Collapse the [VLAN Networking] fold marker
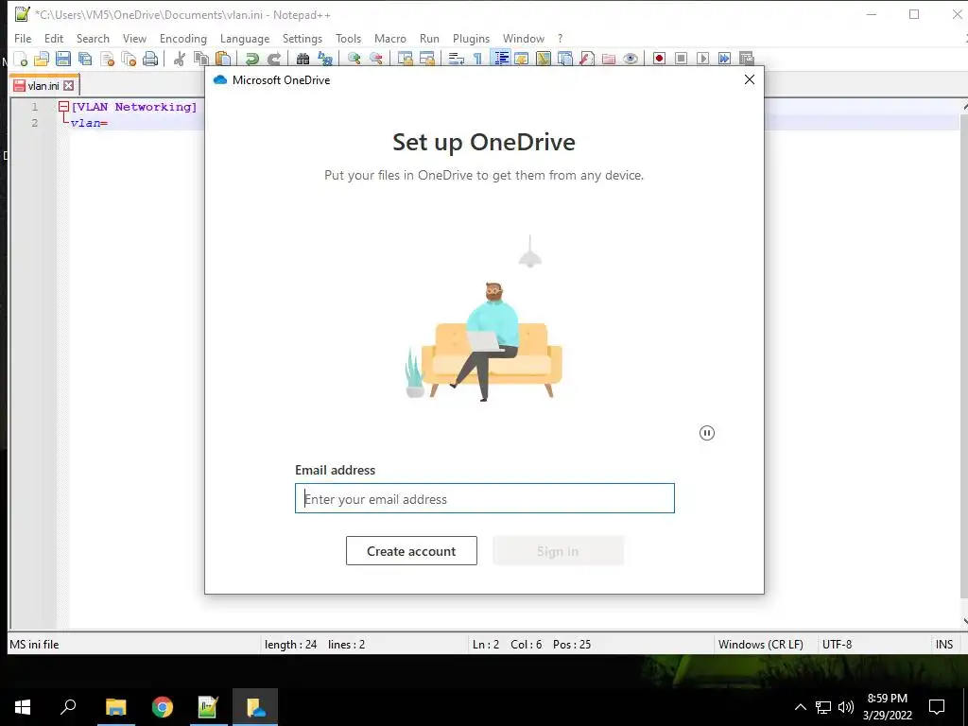This screenshot has height=726, width=968. pos(63,107)
